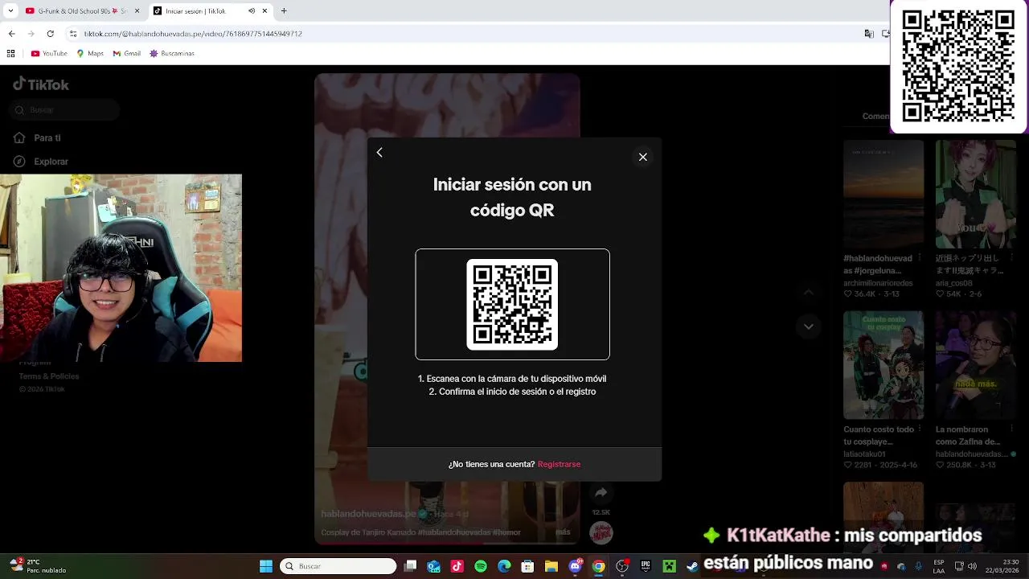Open the Para ti feed
This screenshot has height=579, width=1029.
47,138
